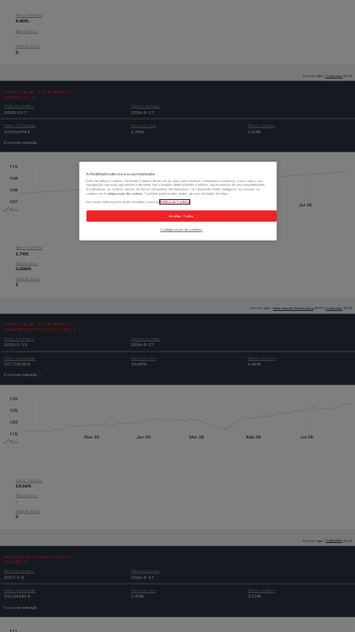Expand chevron beside PP Evoluir Componente Dinâmico

click(x=75, y=330)
